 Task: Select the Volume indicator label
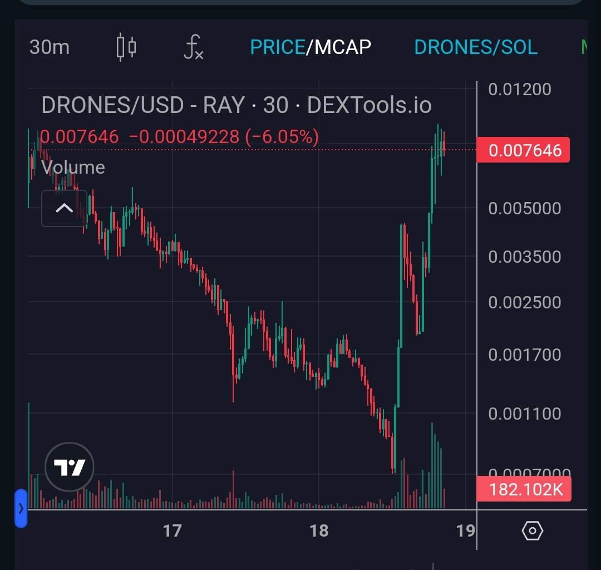point(73,168)
